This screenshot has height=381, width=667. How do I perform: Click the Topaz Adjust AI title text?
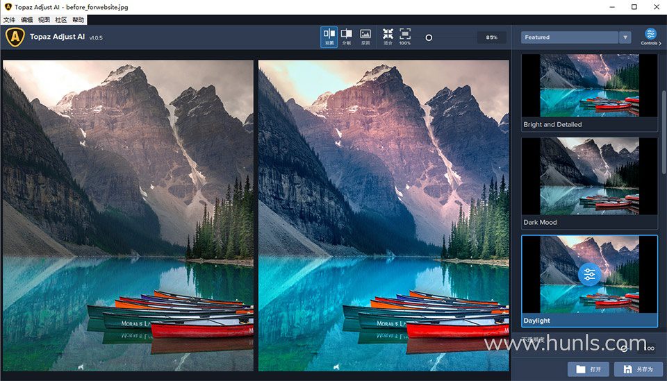click(x=57, y=37)
